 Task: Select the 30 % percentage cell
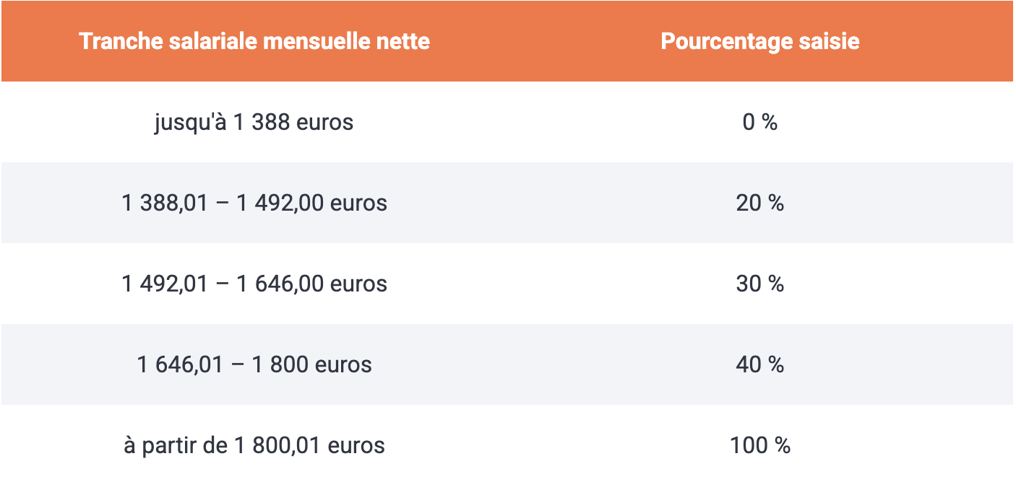tap(760, 284)
